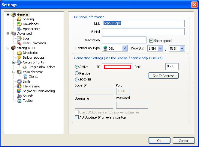Open the Downloads settings page
Screen dimensions: 199x147
pyautogui.click(x=31, y=24)
